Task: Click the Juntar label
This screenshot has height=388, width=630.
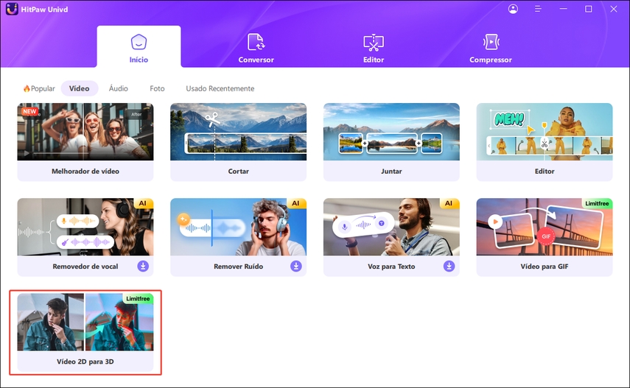Action: point(391,171)
